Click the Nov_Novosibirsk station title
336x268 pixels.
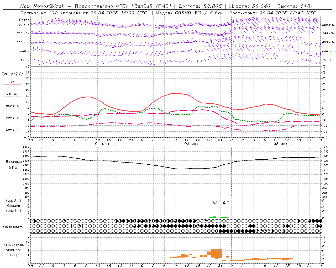(42, 6)
